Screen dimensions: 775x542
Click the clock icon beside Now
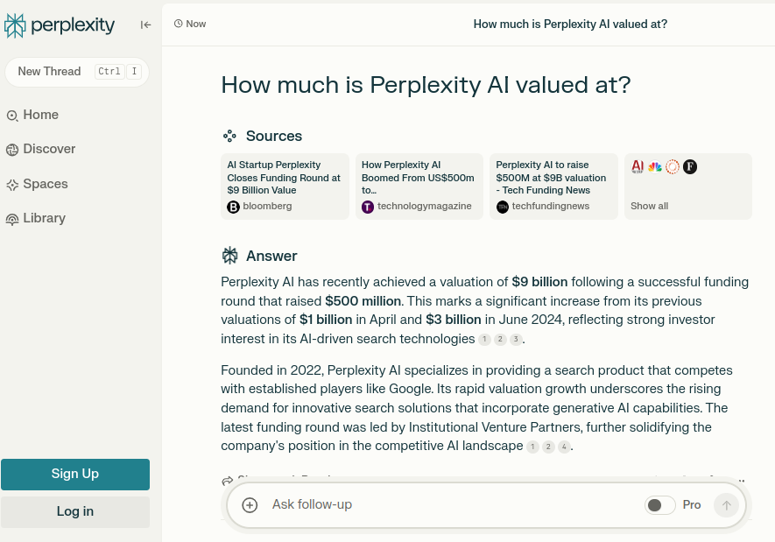[x=179, y=24]
